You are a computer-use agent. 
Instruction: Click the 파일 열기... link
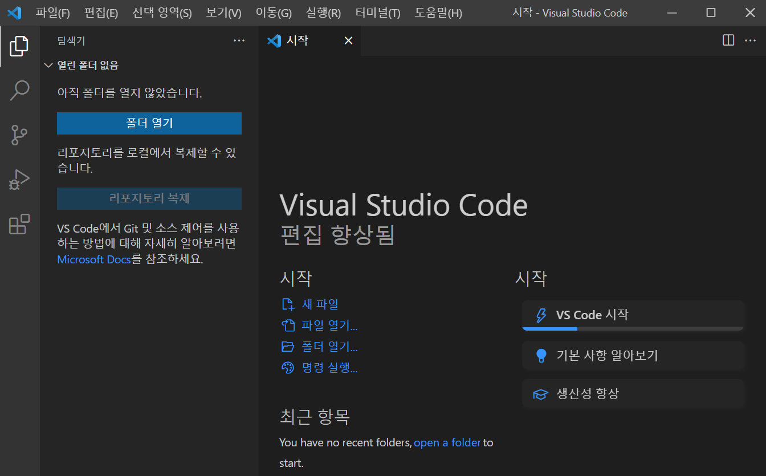pyautogui.click(x=329, y=326)
